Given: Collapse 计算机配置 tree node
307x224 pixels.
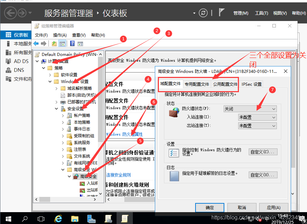Looking at the screenshot, I should click(x=37, y=61).
